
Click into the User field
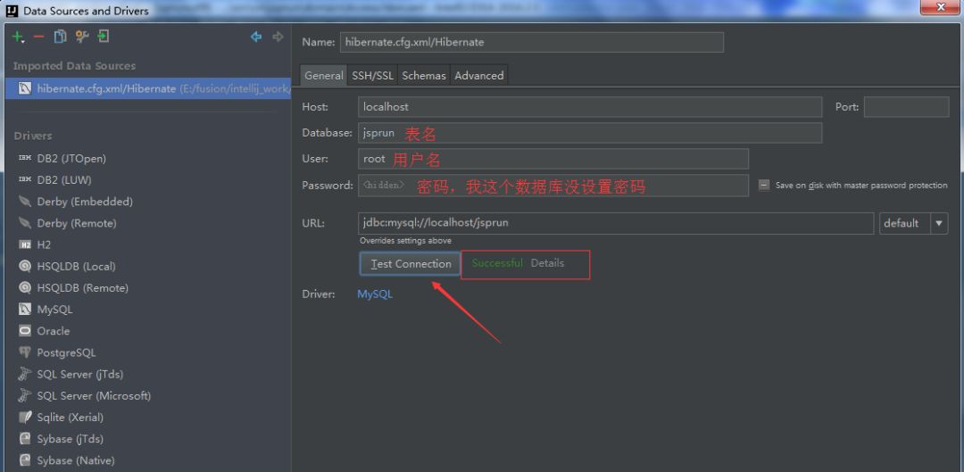553,159
